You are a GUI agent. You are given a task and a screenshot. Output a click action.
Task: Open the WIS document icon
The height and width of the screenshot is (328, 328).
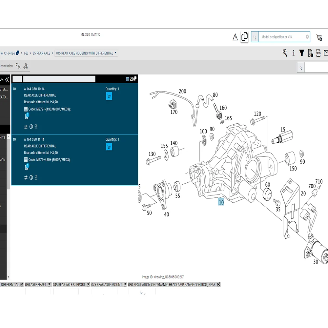(318, 53)
